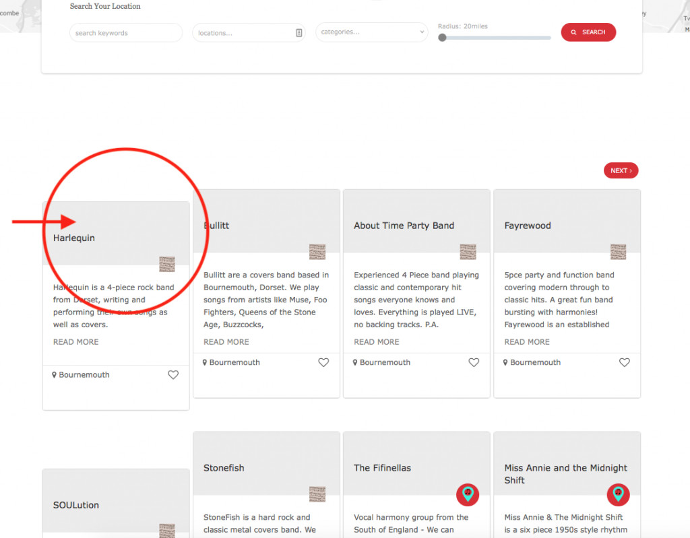Click the magnifier icon inside the SEARCH button
The width and height of the screenshot is (690, 538).
[x=573, y=32]
